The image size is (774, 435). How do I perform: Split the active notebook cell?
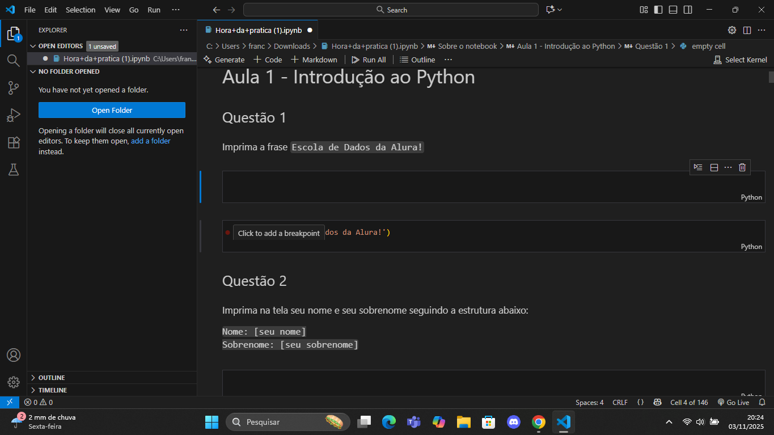(x=713, y=167)
